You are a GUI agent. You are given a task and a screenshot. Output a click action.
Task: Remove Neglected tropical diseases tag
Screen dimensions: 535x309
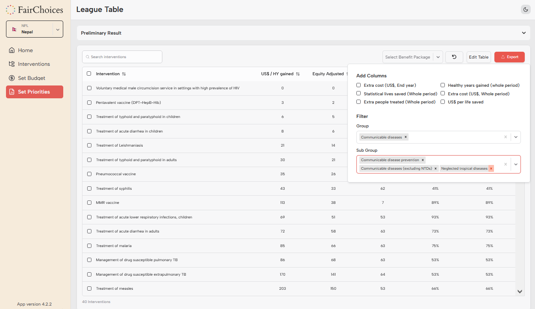click(491, 168)
